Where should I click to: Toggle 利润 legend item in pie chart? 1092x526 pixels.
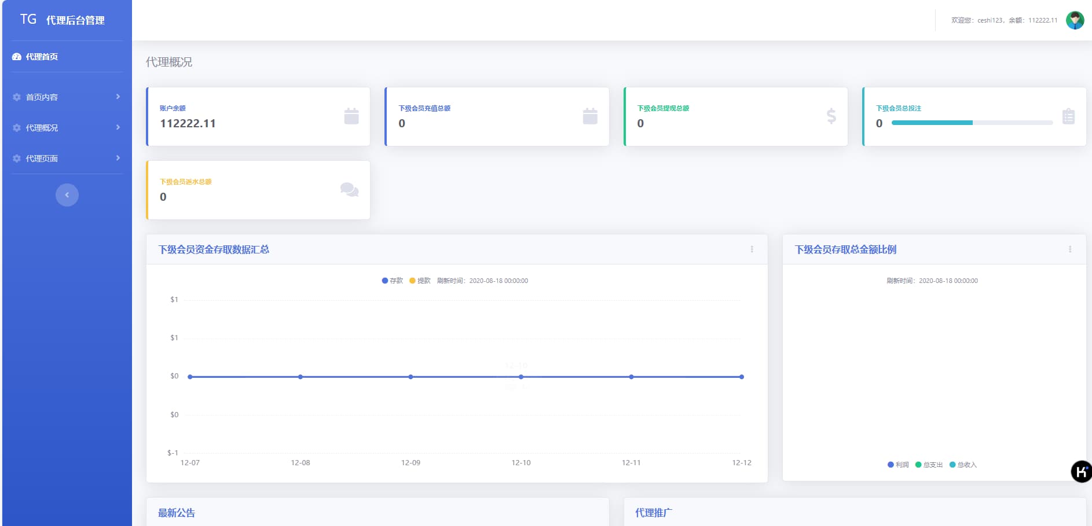pos(898,465)
